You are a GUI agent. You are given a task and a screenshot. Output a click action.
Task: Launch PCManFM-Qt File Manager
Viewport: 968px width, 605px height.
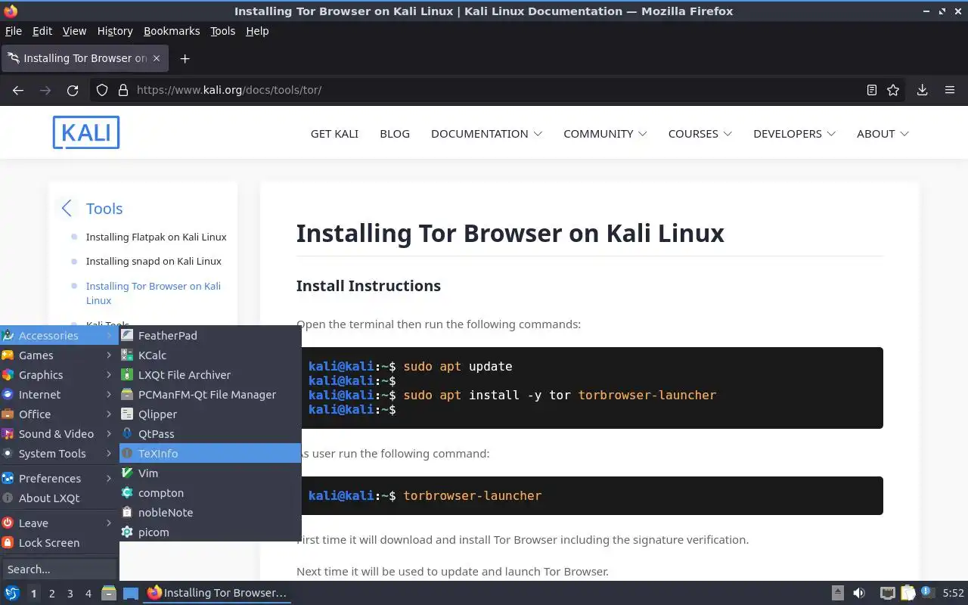tap(210, 395)
